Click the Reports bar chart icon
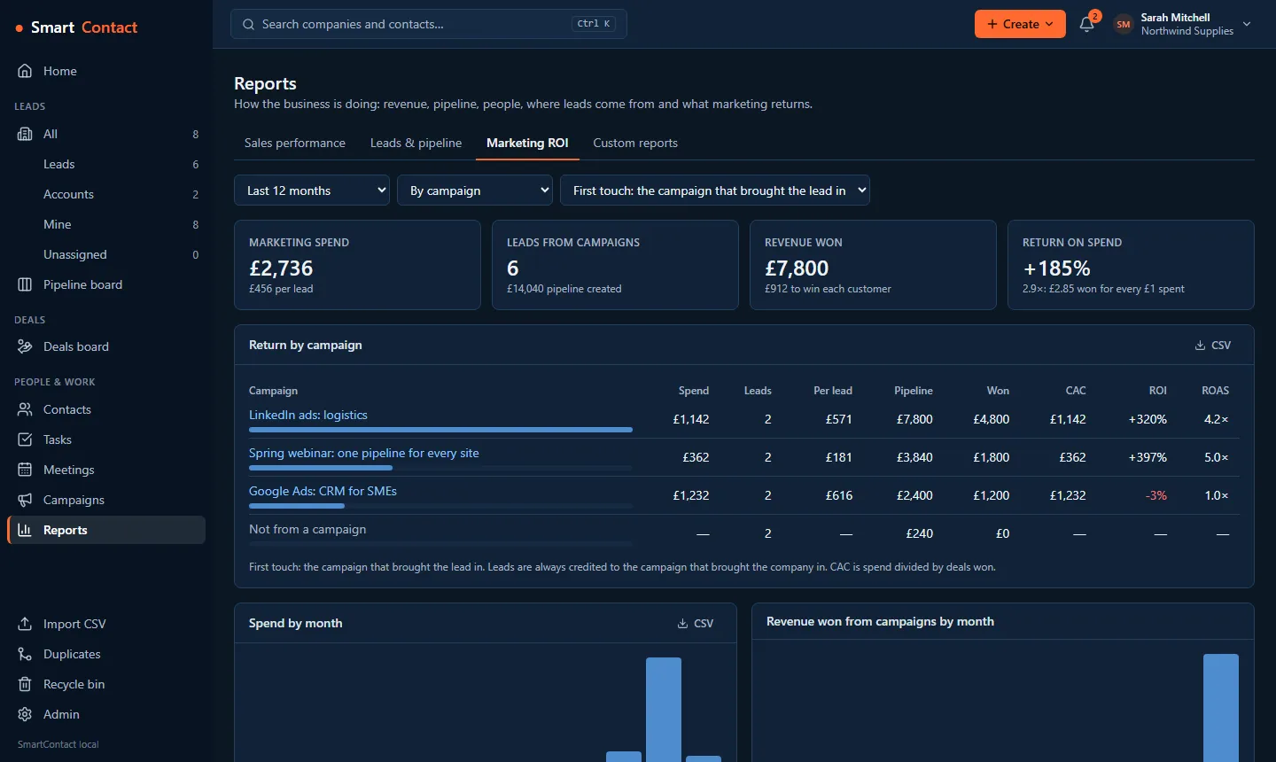1276x762 pixels. pos(25,530)
